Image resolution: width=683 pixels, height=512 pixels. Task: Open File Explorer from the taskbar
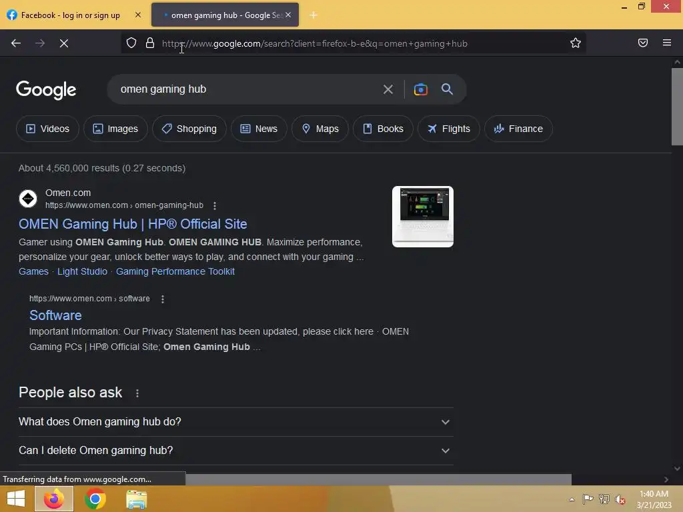coord(136,499)
